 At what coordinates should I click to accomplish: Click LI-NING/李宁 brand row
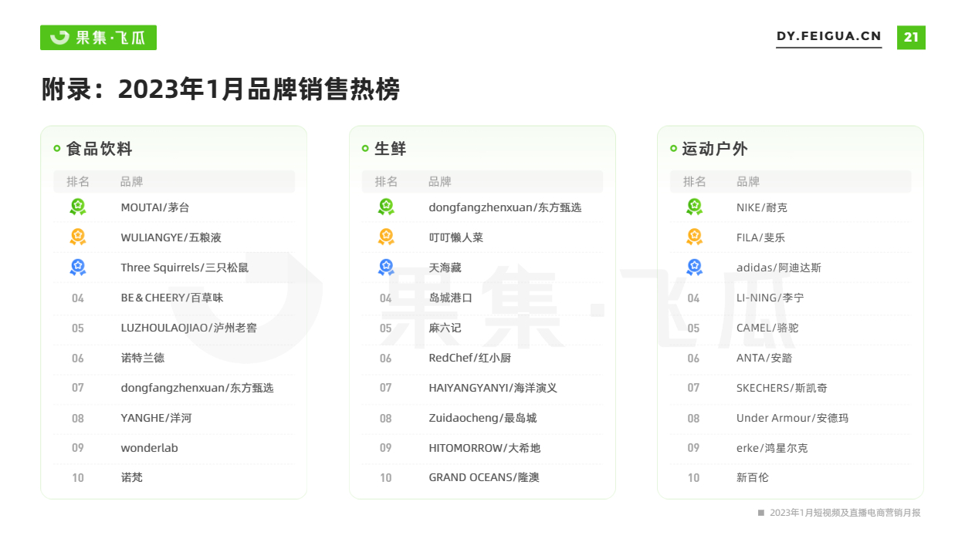pyautogui.click(x=791, y=298)
